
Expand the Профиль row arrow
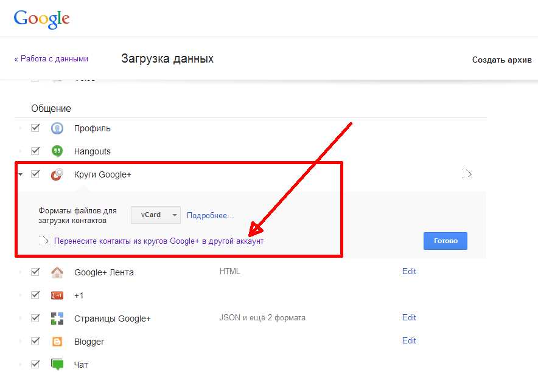click(x=21, y=128)
